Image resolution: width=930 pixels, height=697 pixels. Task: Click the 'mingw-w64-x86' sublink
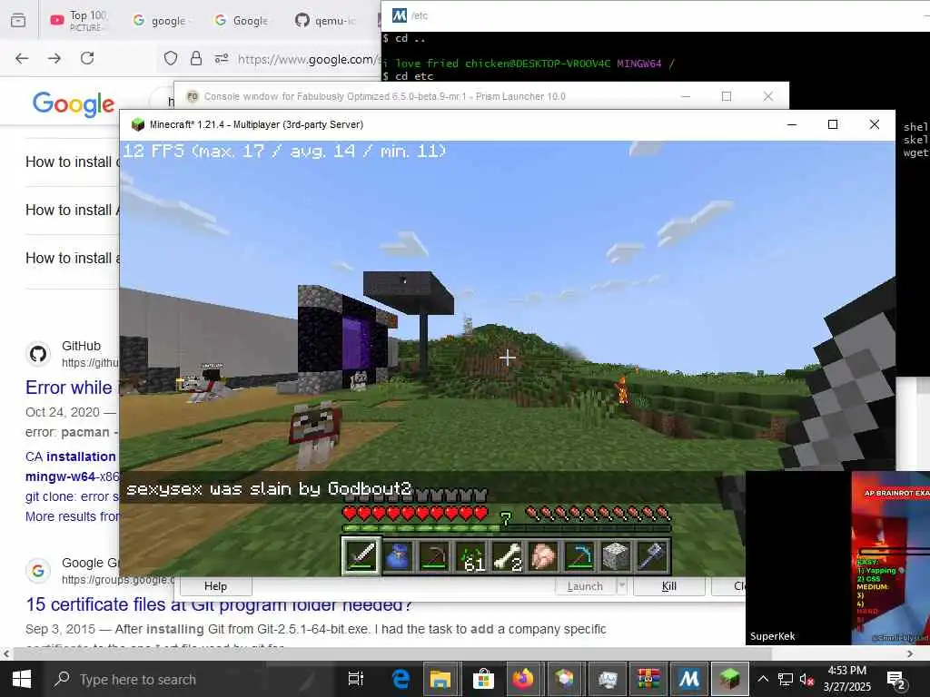[72, 476]
